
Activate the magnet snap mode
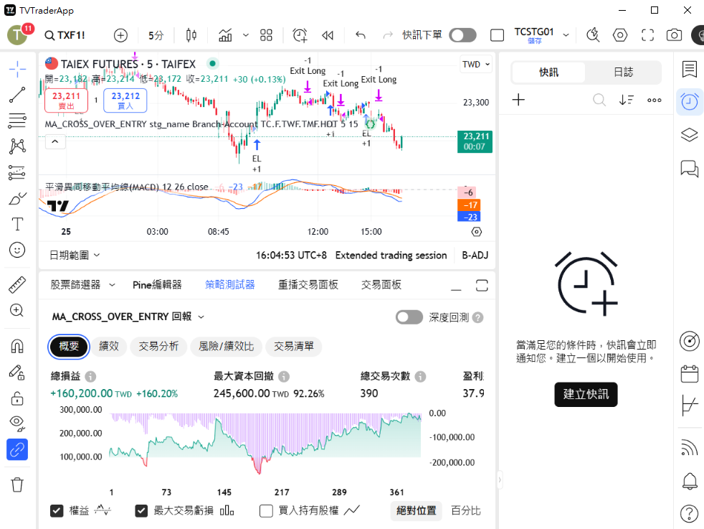point(17,347)
